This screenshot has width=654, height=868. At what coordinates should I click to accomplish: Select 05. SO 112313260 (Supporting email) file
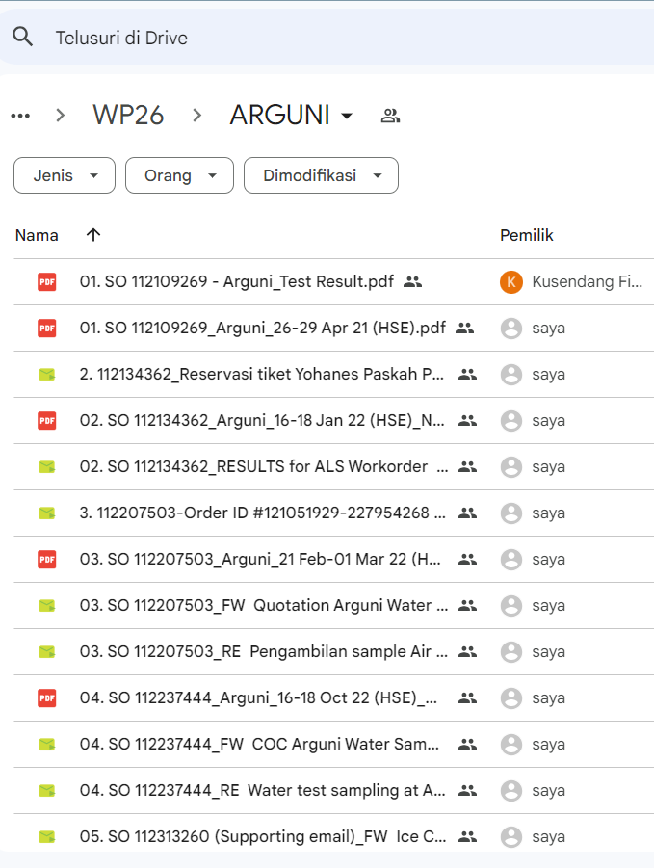262,836
